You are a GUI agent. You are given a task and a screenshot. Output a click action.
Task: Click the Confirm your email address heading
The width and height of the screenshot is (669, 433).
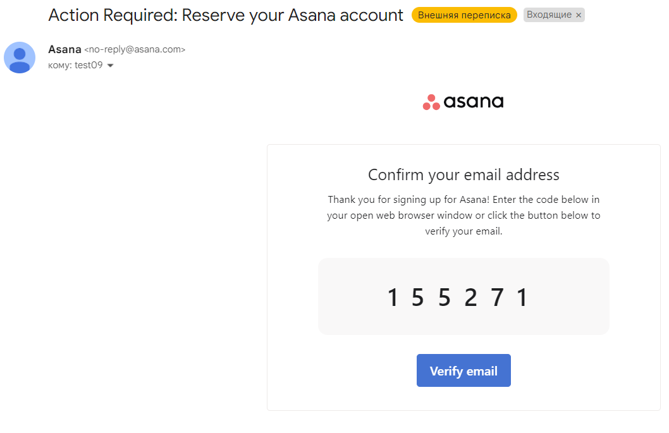click(x=463, y=174)
